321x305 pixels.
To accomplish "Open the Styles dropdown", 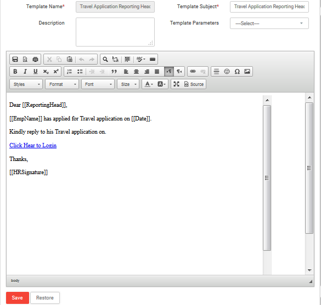I will coord(26,84).
